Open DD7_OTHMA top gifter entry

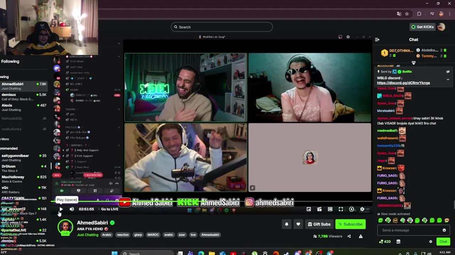pyautogui.click(x=397, y=53)
